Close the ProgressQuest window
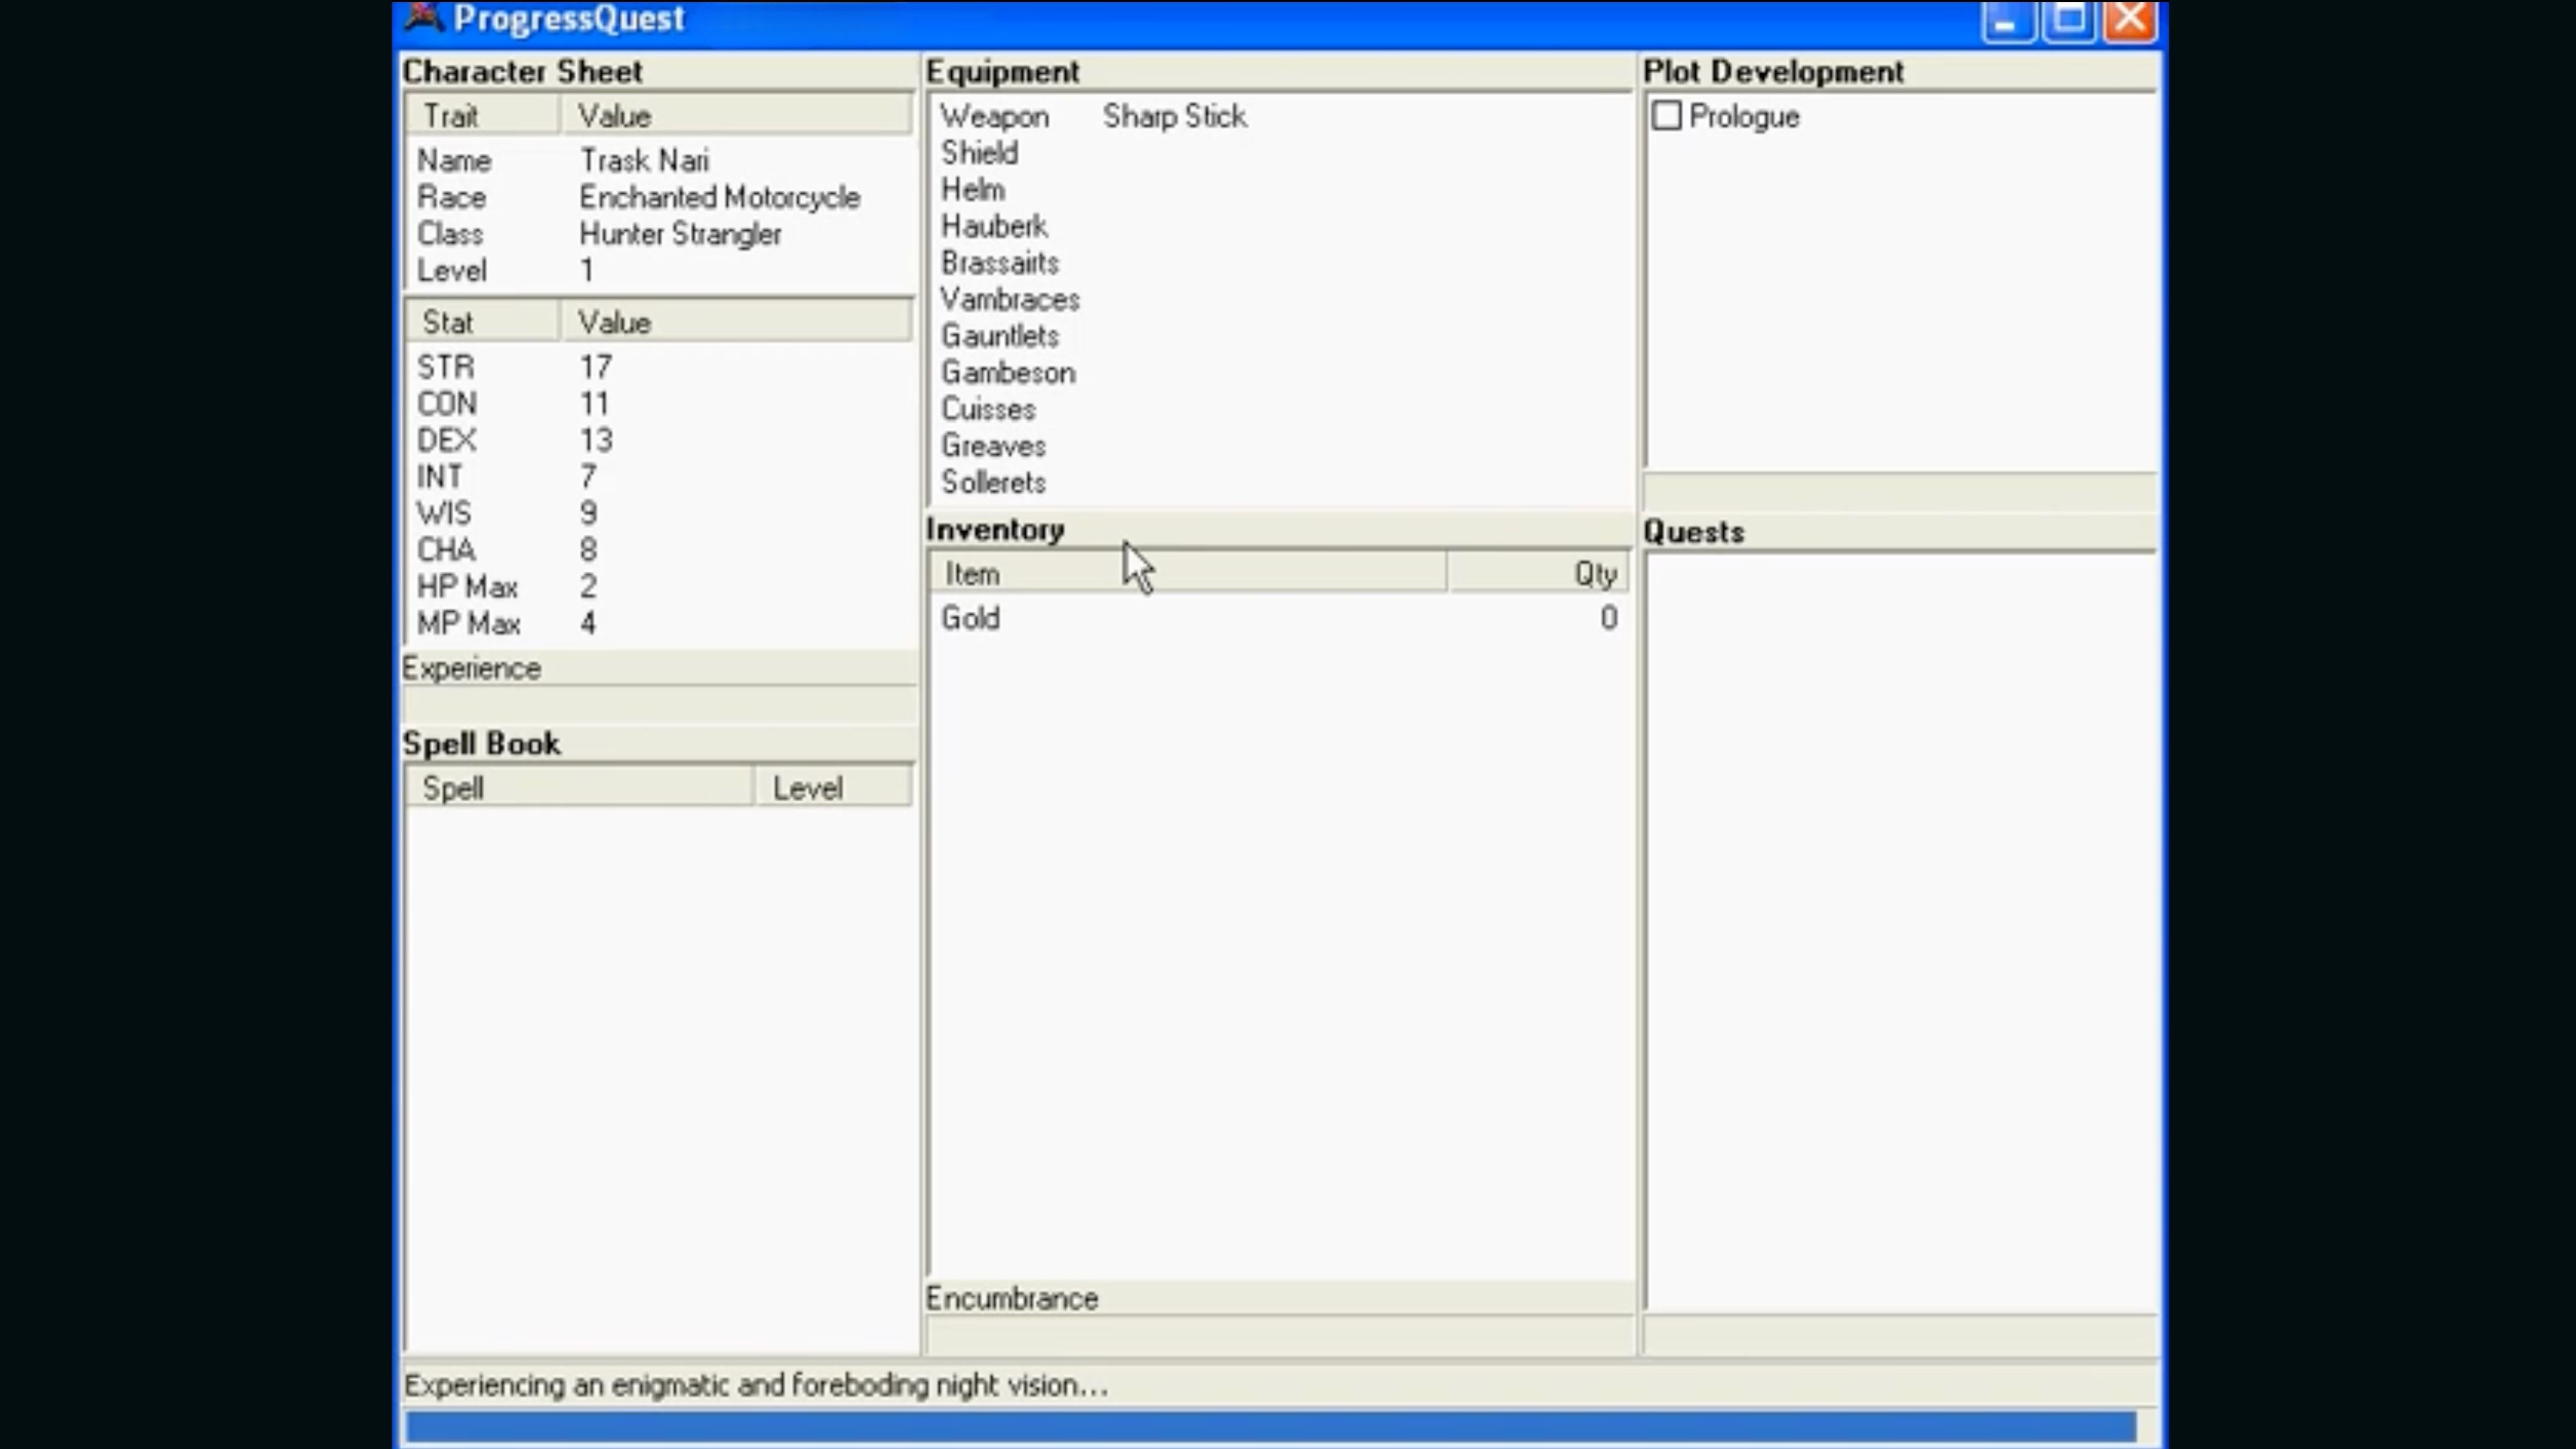This screenshot has height=1449, width=2576. (2130, 20)
